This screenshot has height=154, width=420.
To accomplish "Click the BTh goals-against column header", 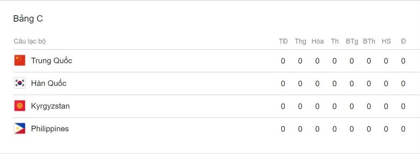I will point(369,41).
